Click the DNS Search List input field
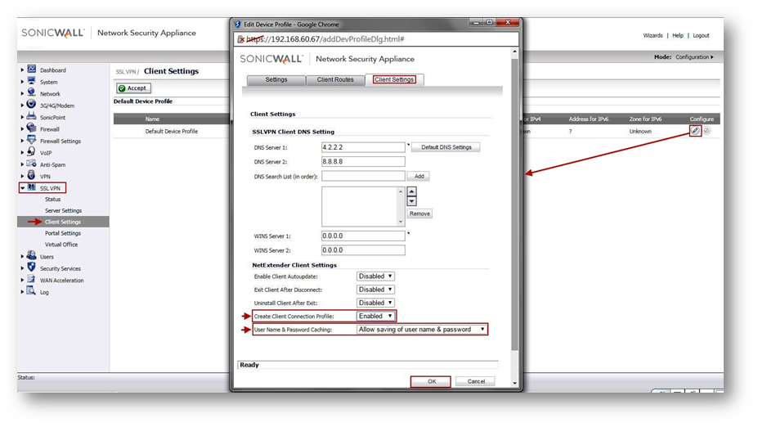This screenshot has width=758, height=427. point(363,176)
